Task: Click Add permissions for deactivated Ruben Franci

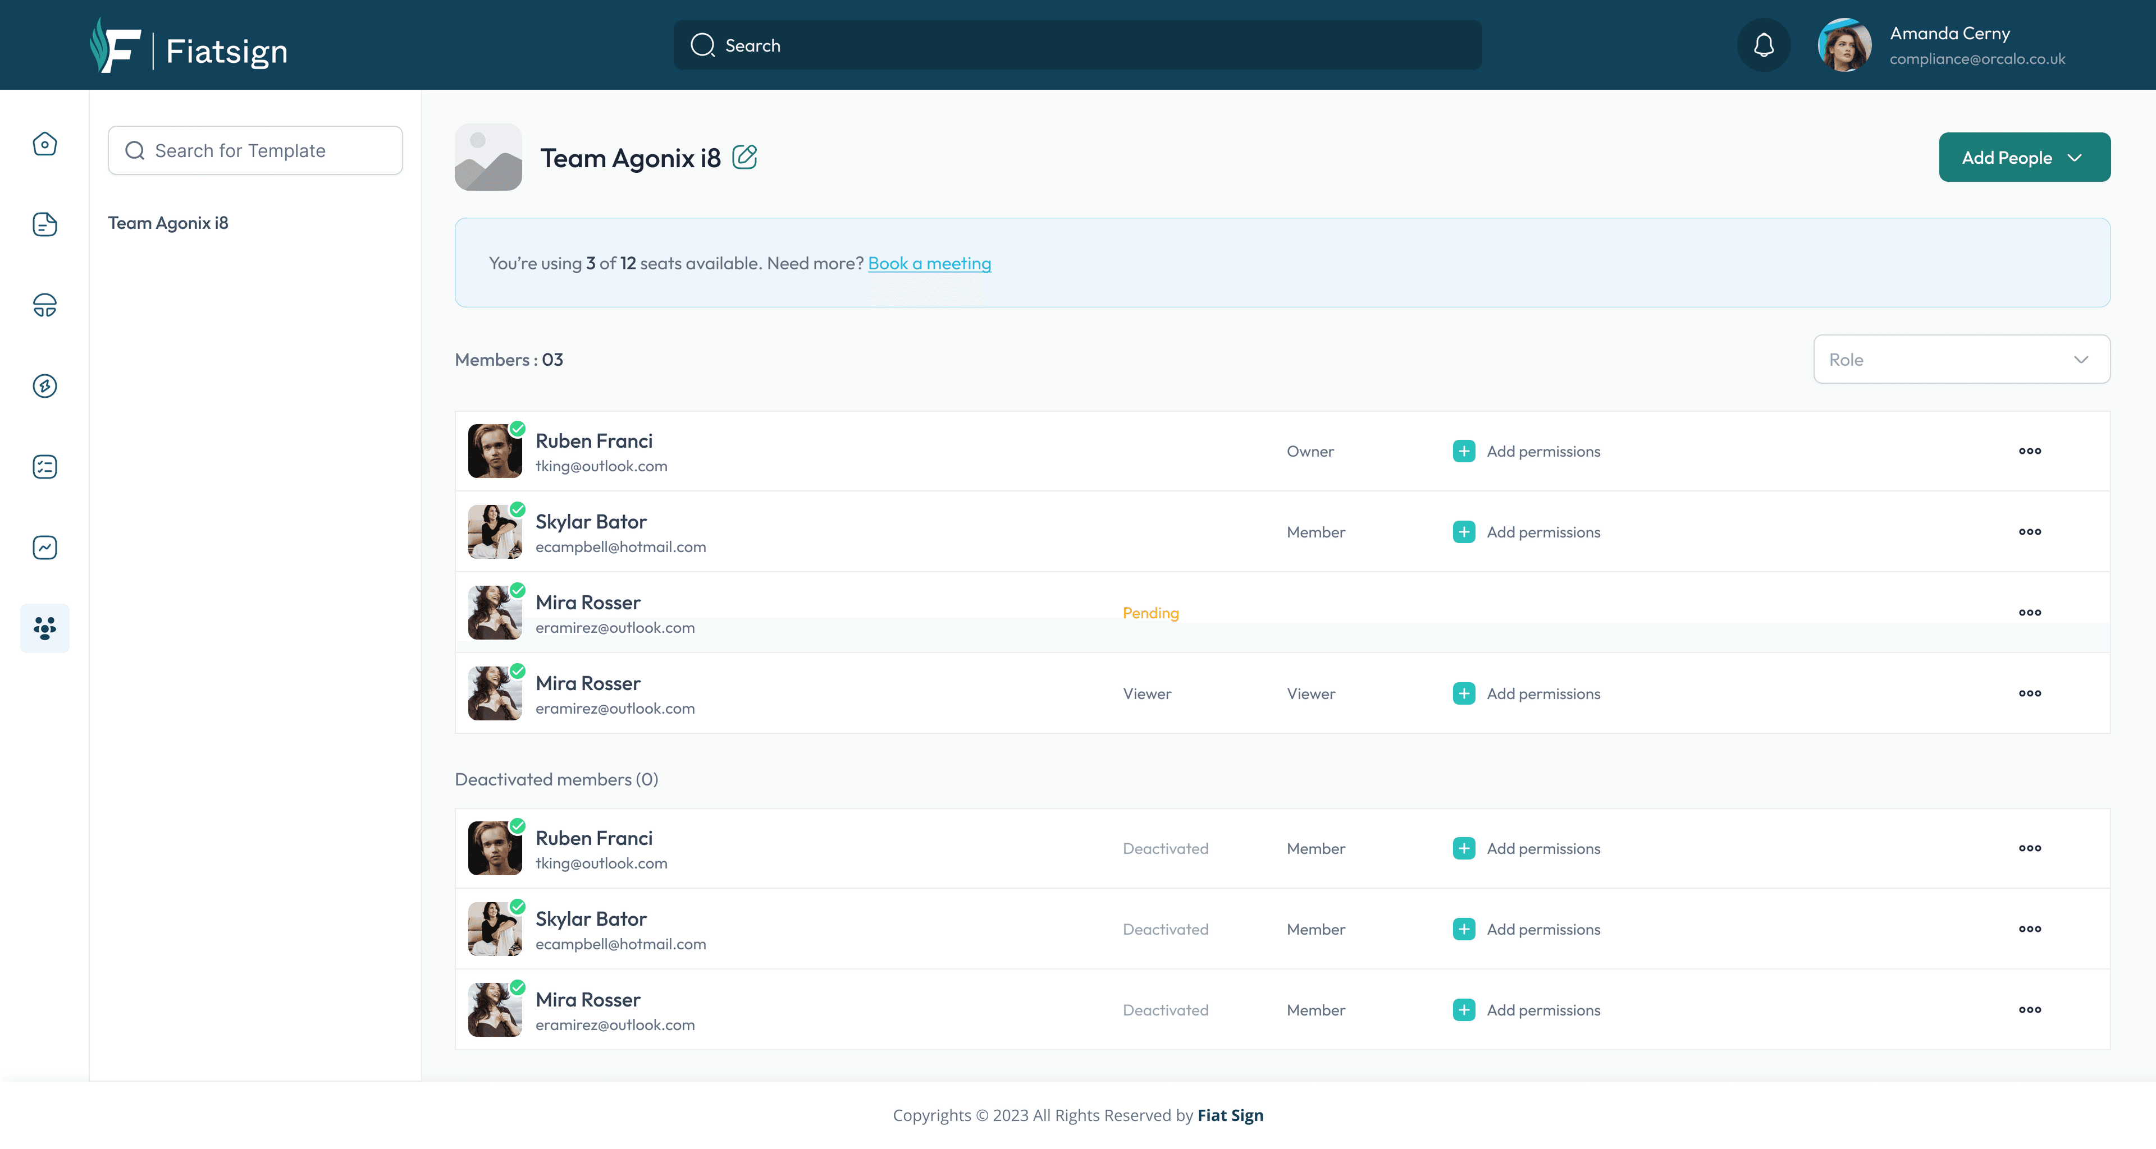Action: [1543, 849]
